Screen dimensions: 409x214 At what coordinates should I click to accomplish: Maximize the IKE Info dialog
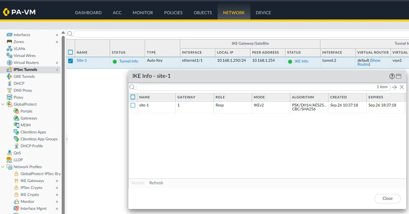coord(399,76)
